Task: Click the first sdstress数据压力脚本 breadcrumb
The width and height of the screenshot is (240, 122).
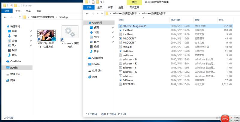Action: click(125, 13)
